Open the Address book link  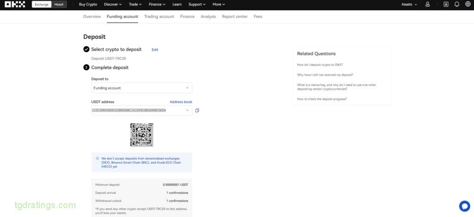181,102
